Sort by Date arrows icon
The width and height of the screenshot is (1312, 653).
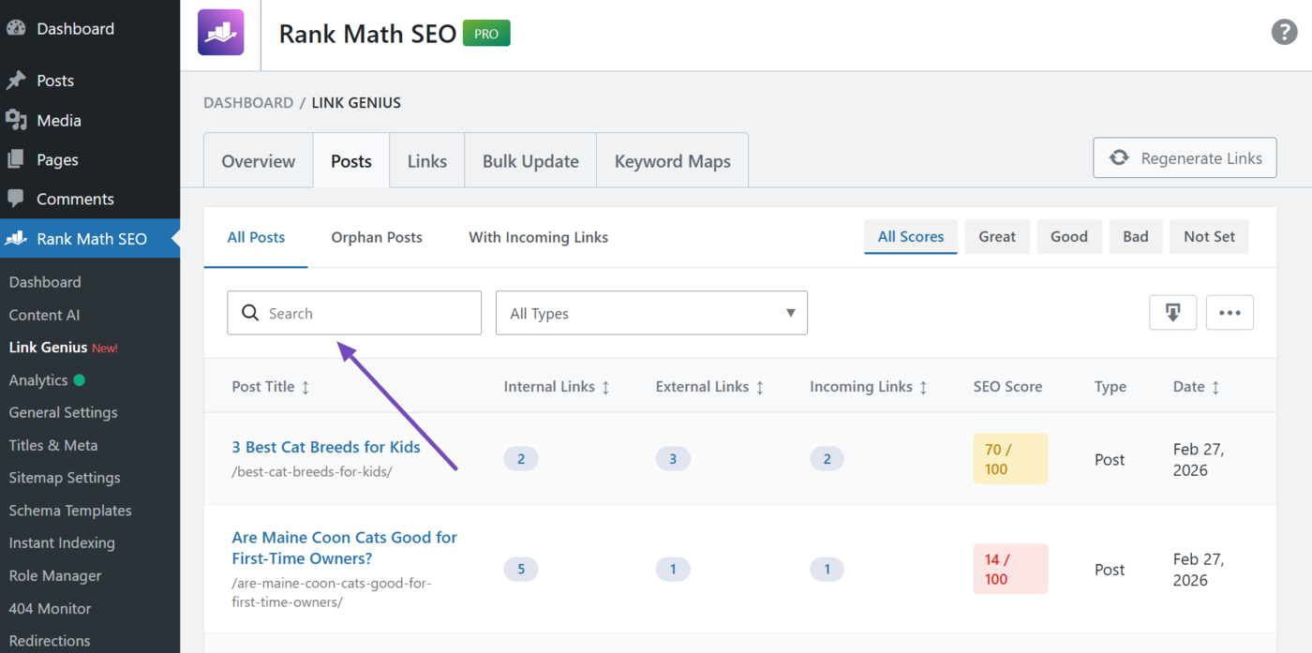(x=1215, y=387)
